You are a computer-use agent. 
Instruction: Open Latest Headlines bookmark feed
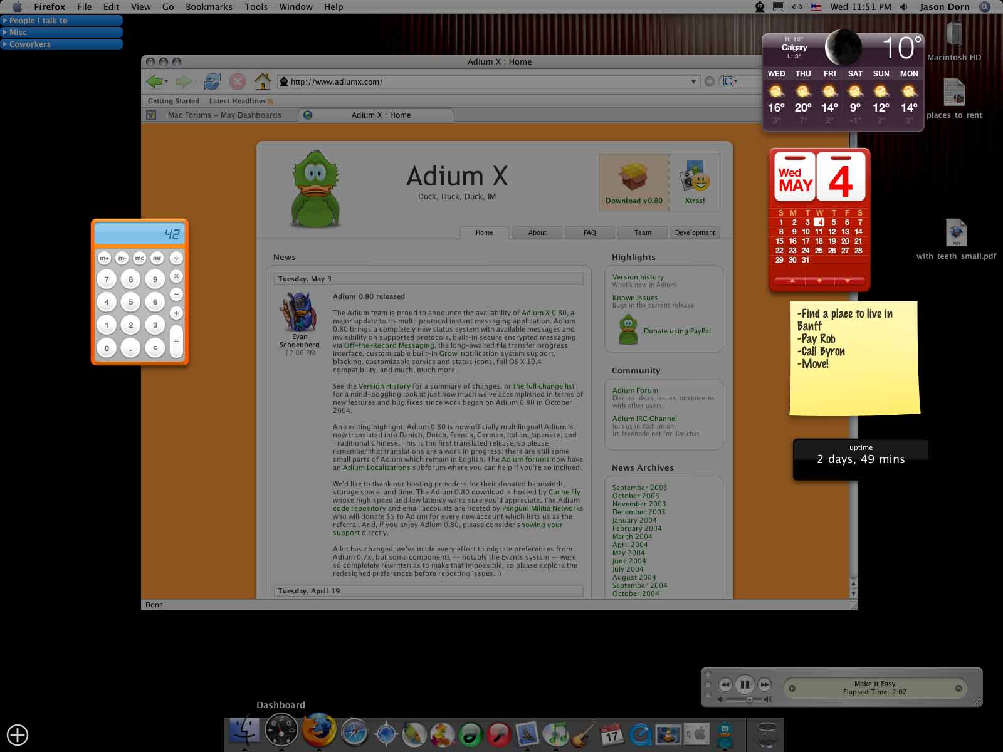click(241, 101)
